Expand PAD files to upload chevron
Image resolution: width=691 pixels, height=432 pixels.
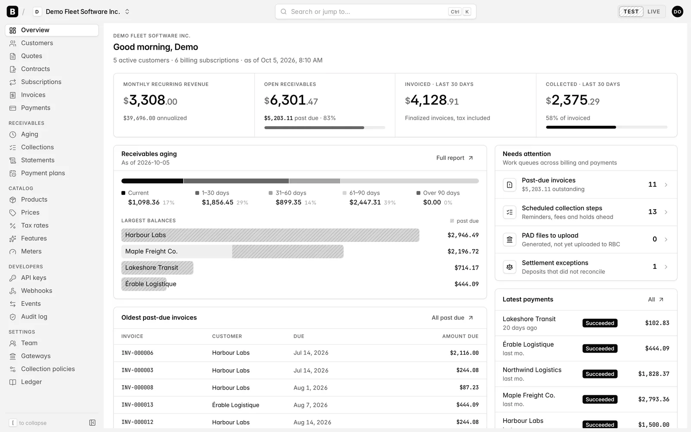(666, 239)
